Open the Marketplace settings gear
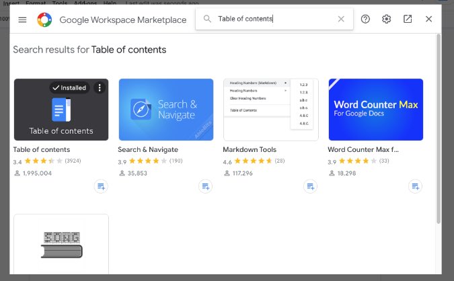454x281 pixels. coord(386,19)
